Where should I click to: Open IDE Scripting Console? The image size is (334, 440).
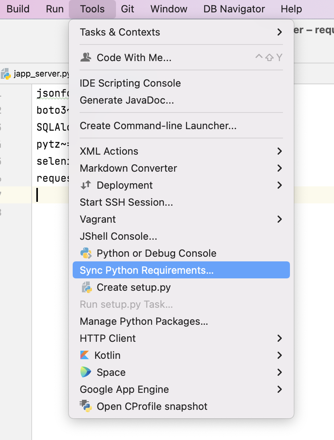point(181,83)
